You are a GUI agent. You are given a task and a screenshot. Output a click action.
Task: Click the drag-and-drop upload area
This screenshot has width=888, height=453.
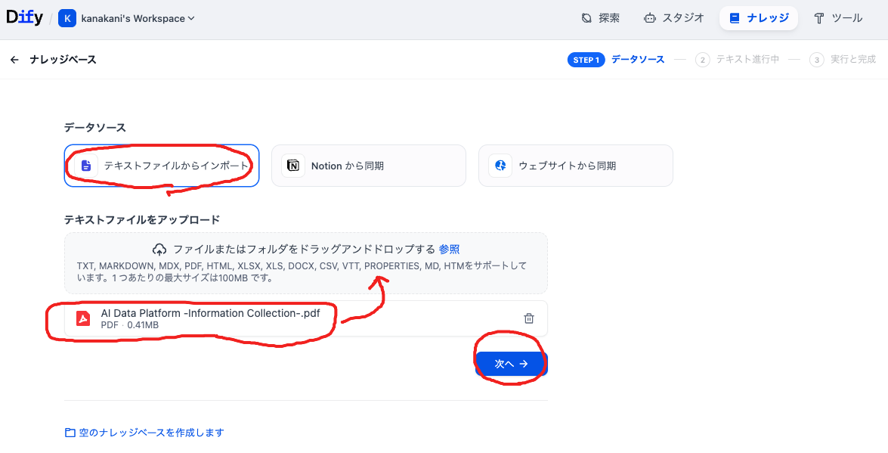pyautogui.click(x=306, y=263)
